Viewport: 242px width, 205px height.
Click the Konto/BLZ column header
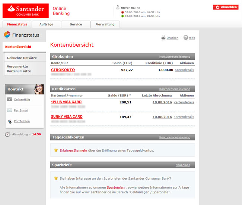pos(60,63)
